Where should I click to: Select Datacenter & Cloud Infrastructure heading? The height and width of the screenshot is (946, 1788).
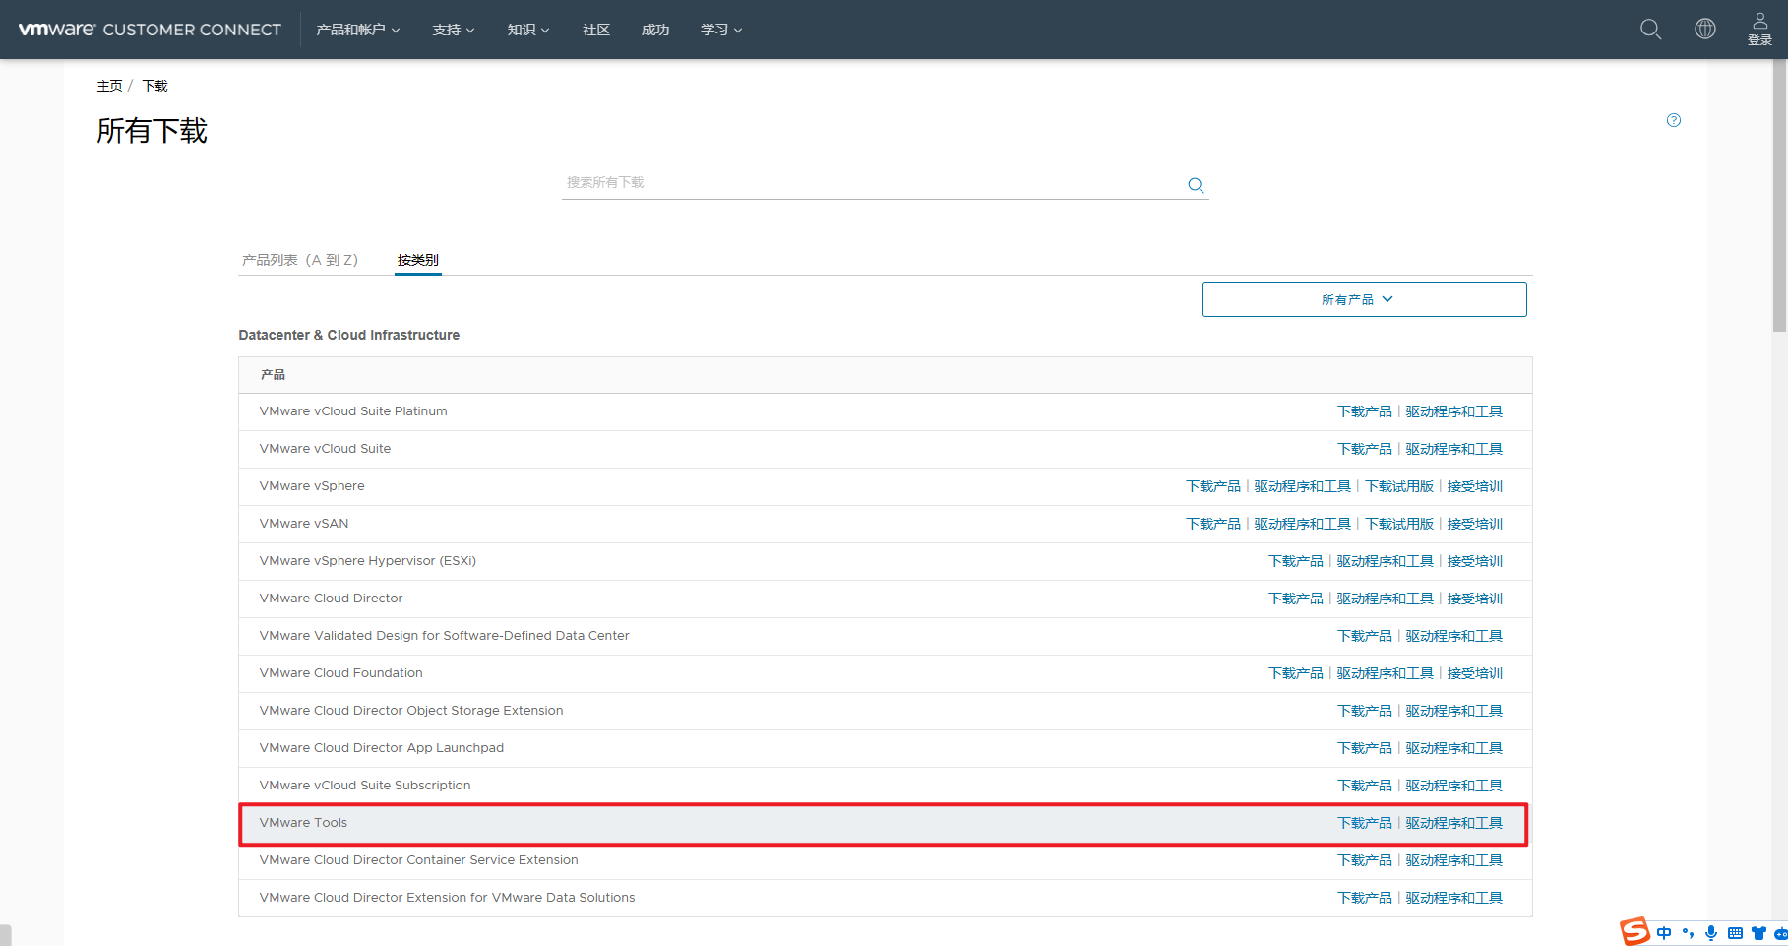click(349, 335)
